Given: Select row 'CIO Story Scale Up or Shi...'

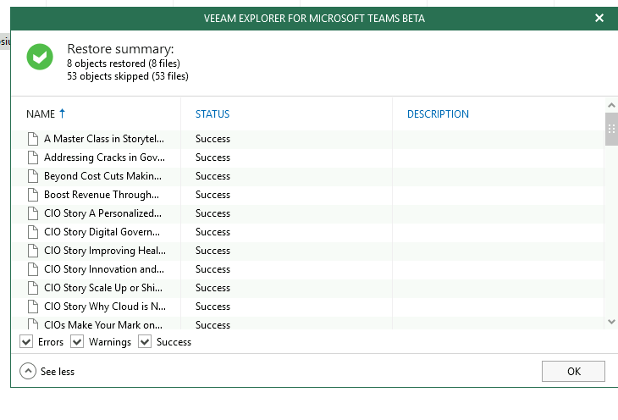Looking at the screenshot, I should click(307, 288).
